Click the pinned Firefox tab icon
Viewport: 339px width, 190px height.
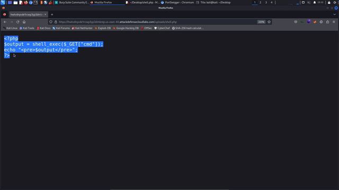5,14
